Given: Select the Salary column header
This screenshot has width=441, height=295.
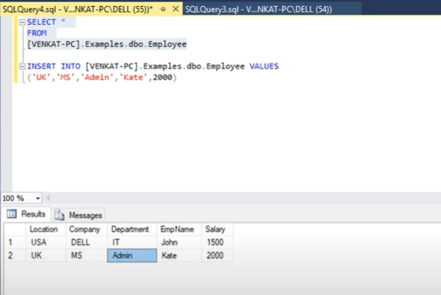Looking at the screenshot, I should 217,230.
